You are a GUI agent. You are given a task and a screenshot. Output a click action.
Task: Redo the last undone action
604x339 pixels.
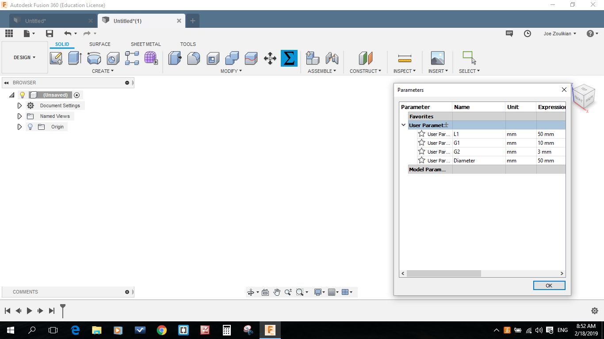[87, 34]
